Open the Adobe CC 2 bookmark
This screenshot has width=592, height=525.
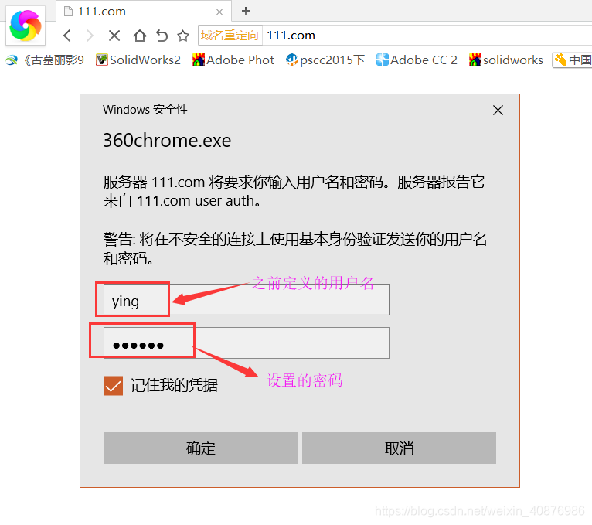(x=417, y=60)
